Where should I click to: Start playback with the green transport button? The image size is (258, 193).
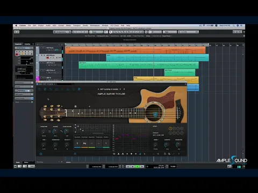137,166
